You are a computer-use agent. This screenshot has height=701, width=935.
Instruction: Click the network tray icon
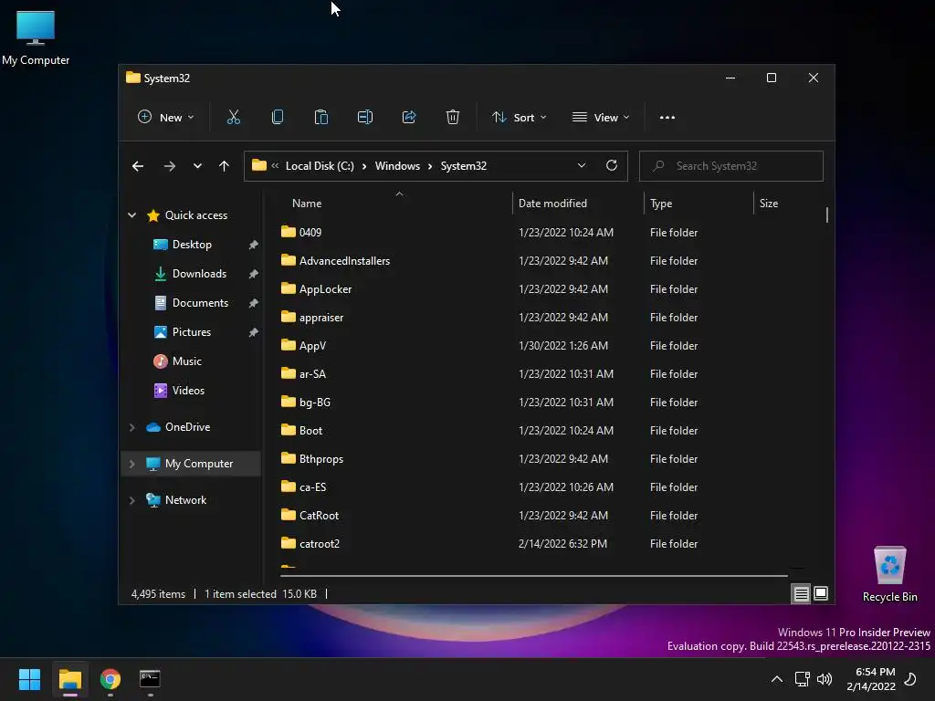[802, 679]
